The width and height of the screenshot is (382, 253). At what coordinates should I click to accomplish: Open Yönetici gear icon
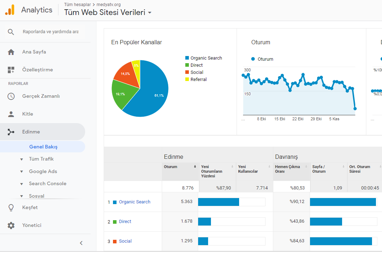tap(11, 225)
